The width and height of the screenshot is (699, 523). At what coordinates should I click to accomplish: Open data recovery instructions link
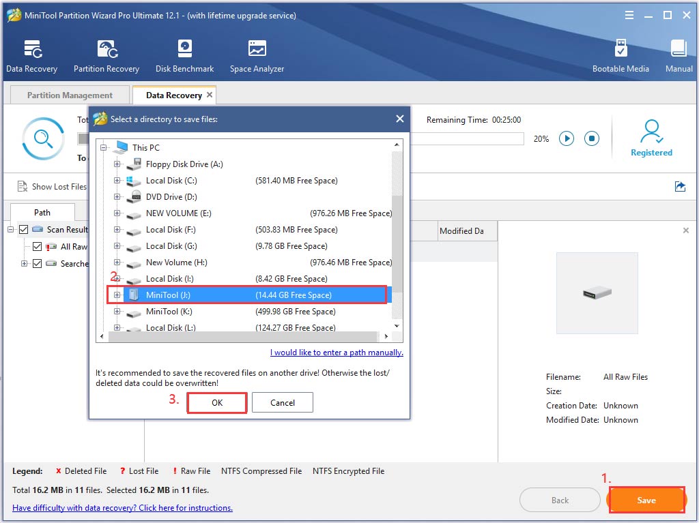click(x=123, y=508)
